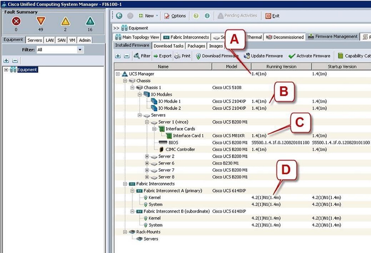Collapse the UCS Manager row
Image resolution: width=371 pixels, height=253 pixels.
tap(118, 74)
